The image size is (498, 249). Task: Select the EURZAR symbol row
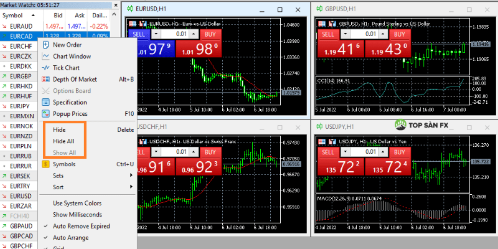[19, 206]
